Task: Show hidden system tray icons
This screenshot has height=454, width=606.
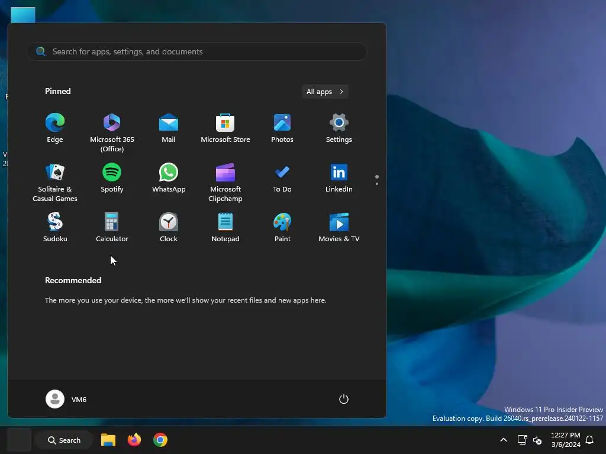Action: tap(503, 440)
